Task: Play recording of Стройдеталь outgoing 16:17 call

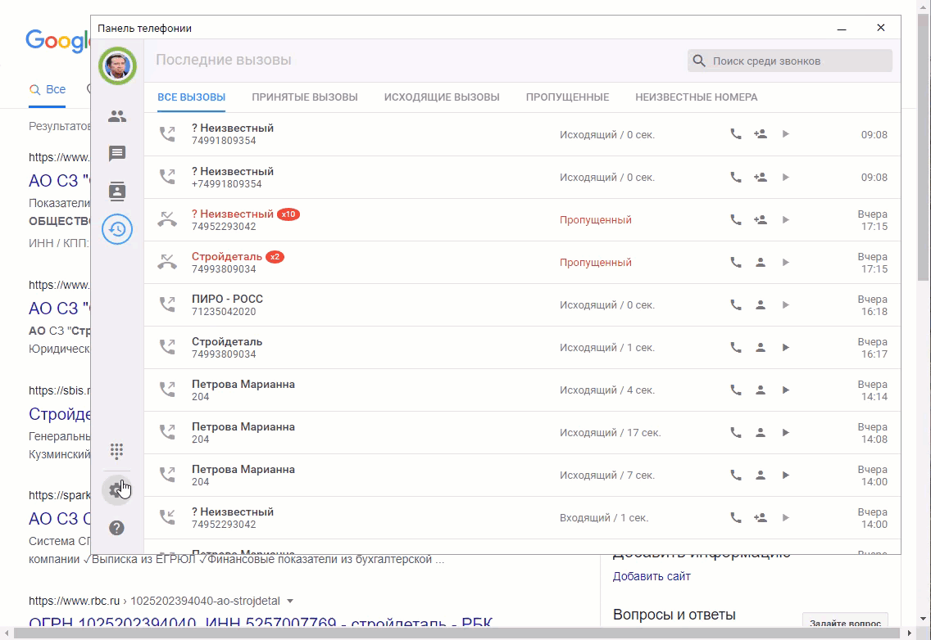Action: [x=785, y=348]
